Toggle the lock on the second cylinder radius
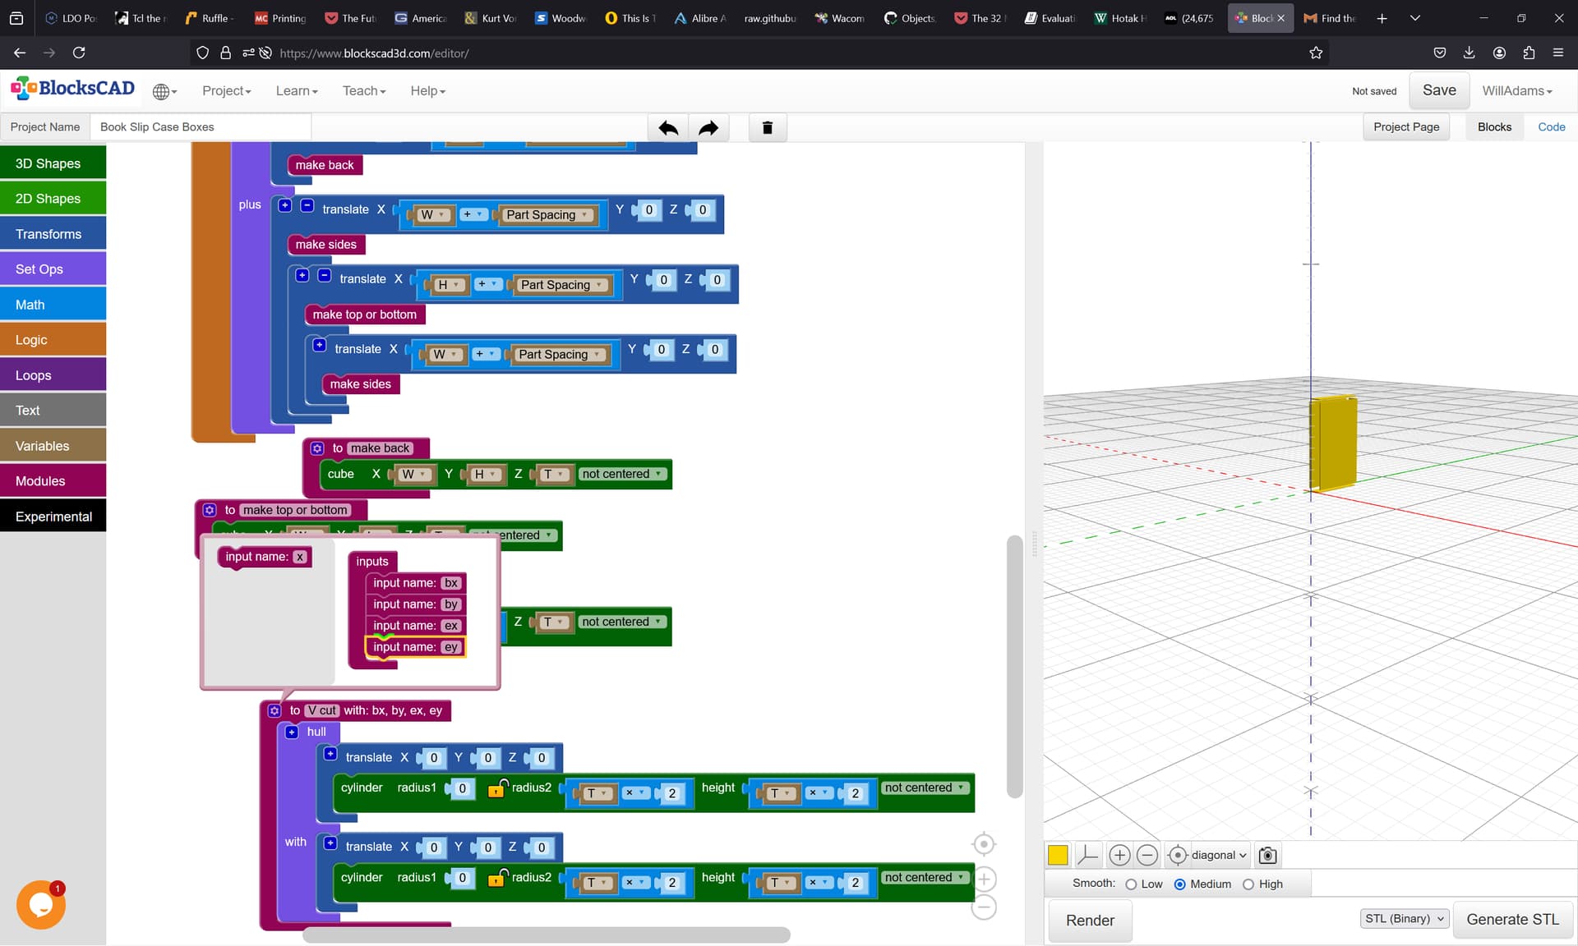 click(x=498, y=878)
